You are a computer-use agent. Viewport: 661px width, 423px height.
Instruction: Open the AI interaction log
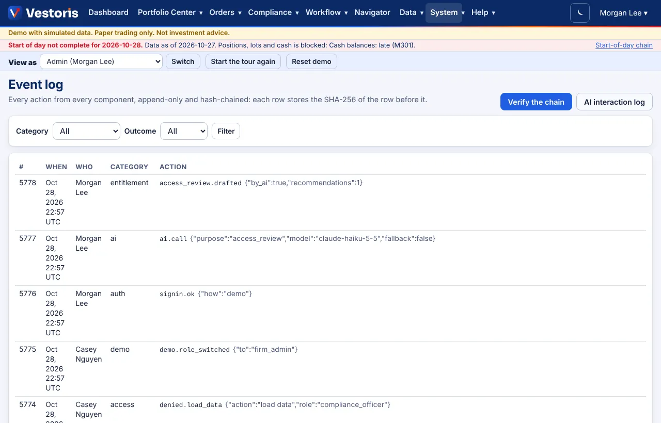click(x=615, y=102)
